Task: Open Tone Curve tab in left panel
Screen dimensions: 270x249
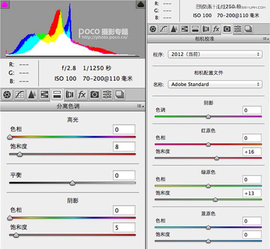Action: point(19,94)
